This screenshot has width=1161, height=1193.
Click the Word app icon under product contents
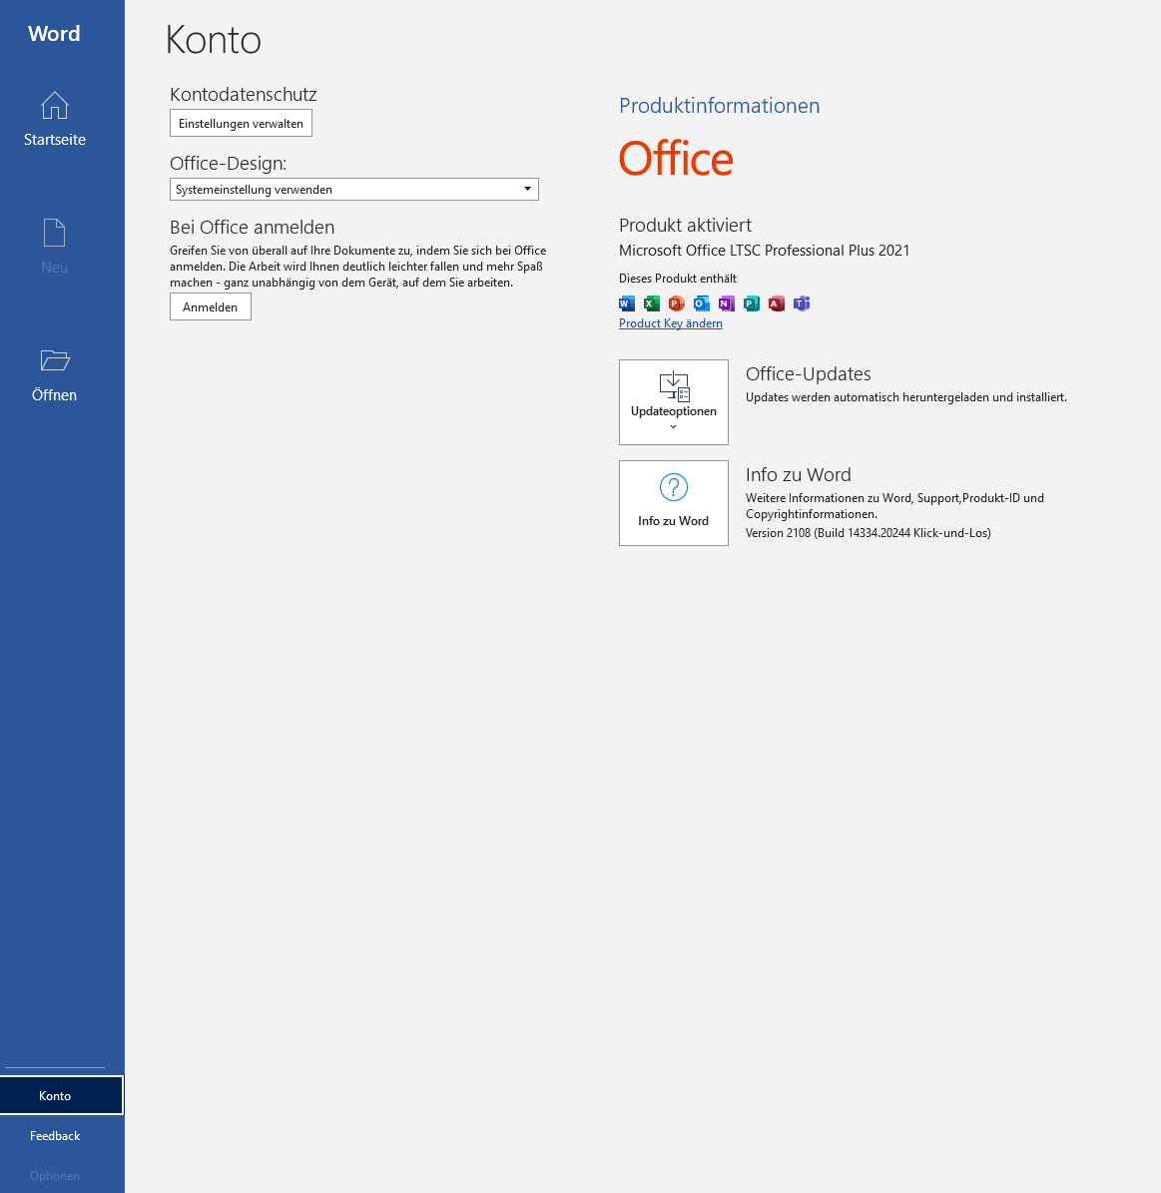[x=627, y=303]
